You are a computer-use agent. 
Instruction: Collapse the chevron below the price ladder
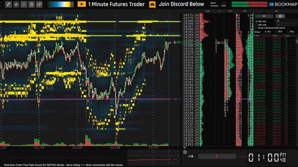[x=184, y=148]
